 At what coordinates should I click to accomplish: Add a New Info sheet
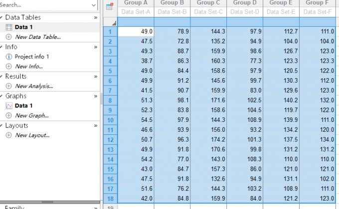click(29, 66)
